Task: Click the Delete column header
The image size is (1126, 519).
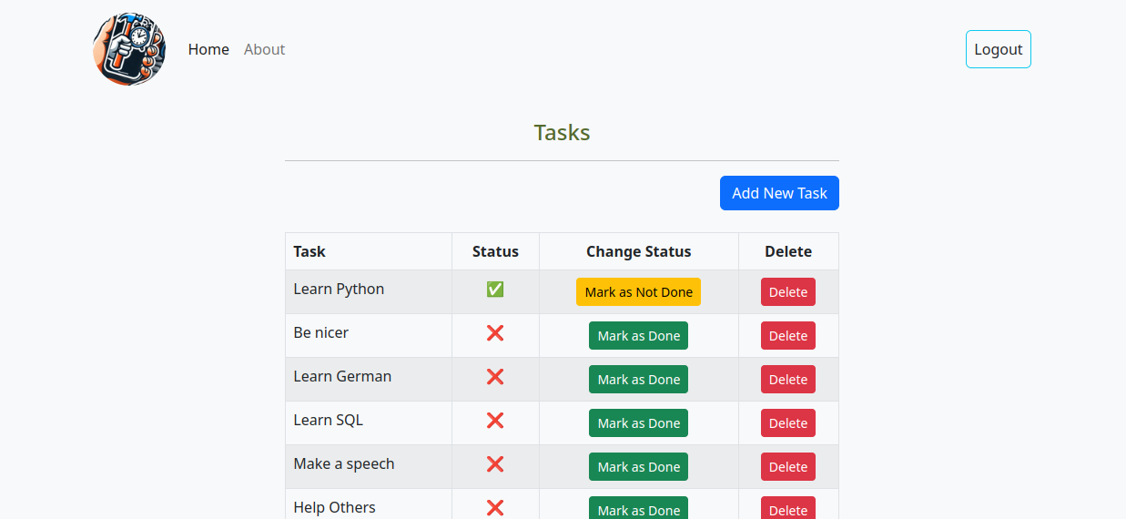Action: point(788,251)
